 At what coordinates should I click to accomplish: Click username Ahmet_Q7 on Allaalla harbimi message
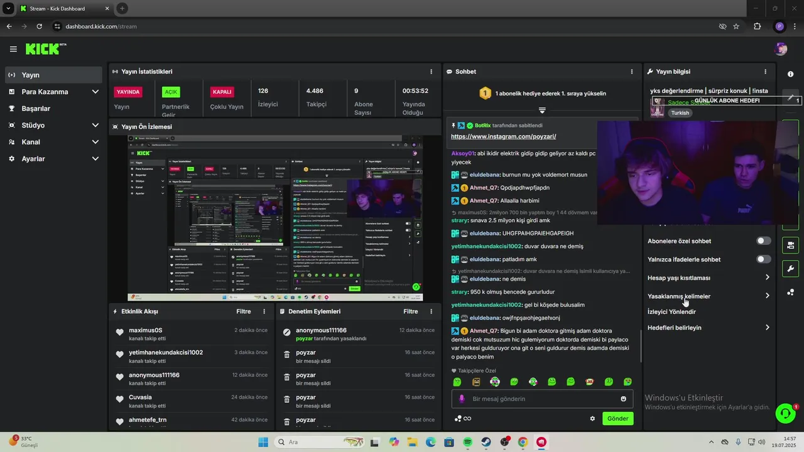484,201
